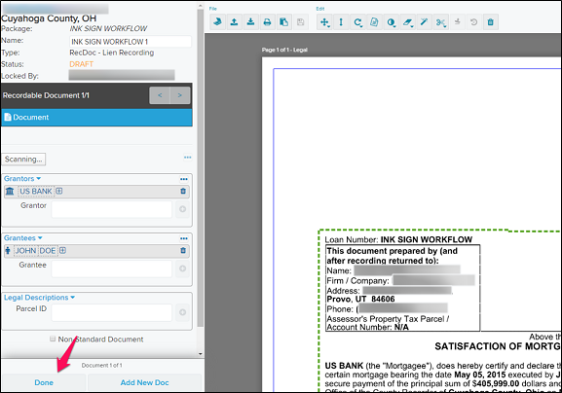Image resolution: width=562 pixels, height=393 pixels.
Task: Click 'Page 1 of 1 - Legal' label
Action: (x=284, y=50)
